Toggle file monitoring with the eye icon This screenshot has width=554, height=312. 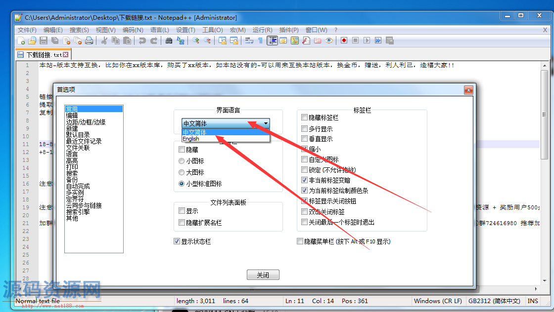tap(329, 40)
